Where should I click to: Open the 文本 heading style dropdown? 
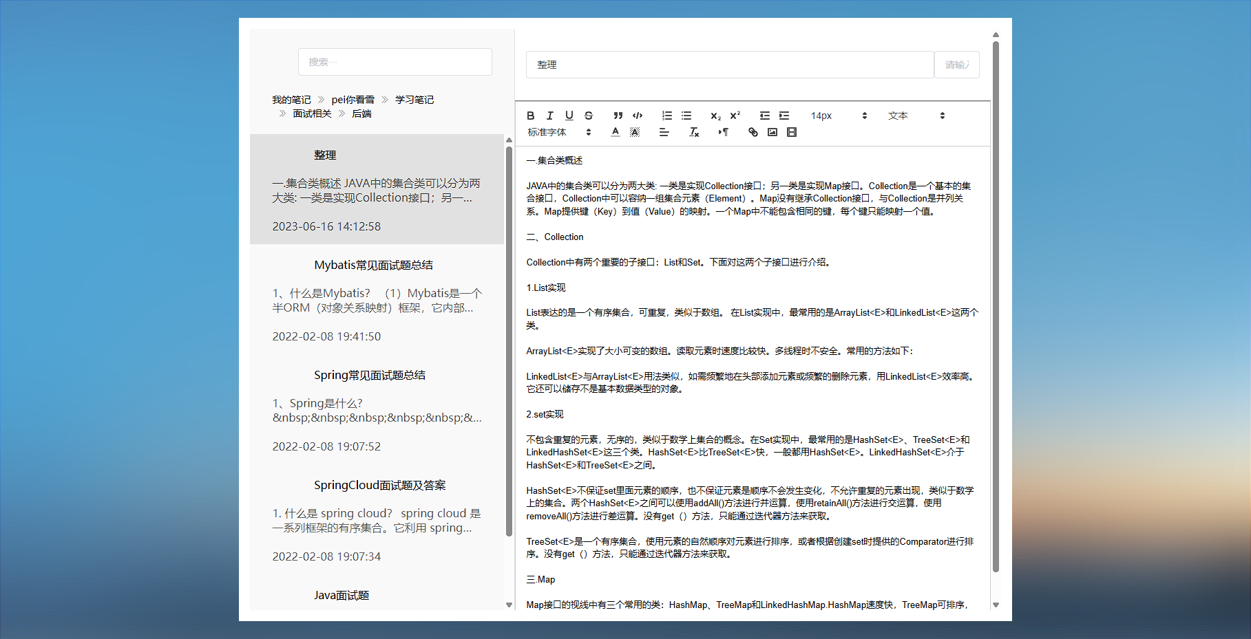pyautogui.click(x=916, y=116)
